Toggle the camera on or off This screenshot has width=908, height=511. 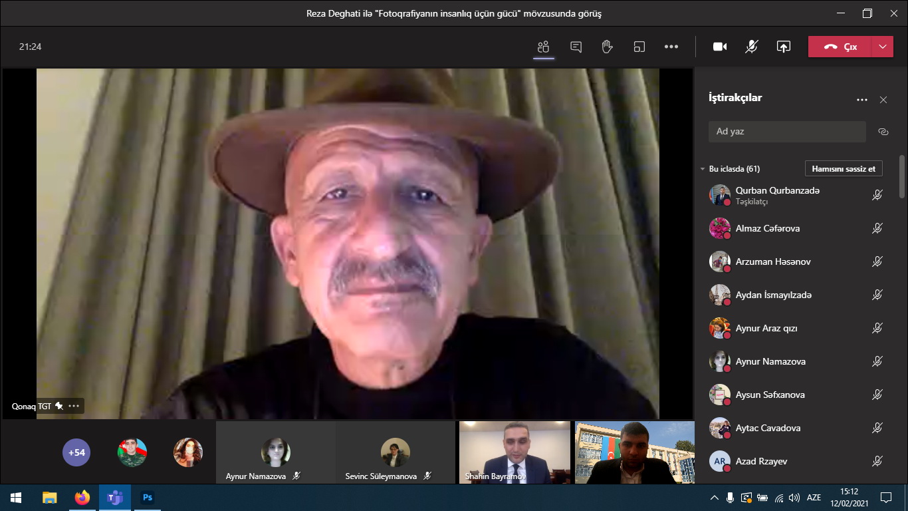coord(719,47)
